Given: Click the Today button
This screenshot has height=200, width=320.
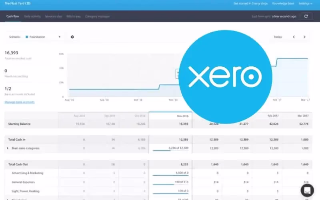Looking at the screenshot, I should [x=278, y=37].
